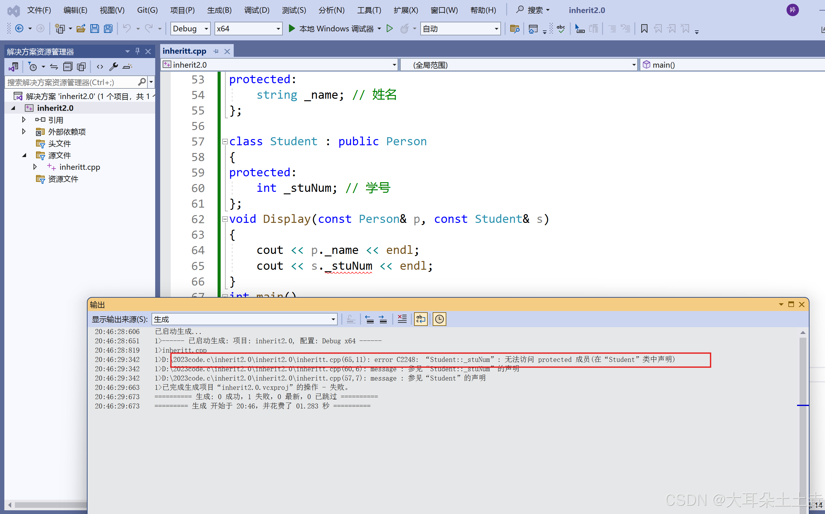Collapse the void Display function block

click(x=225, y=219)
